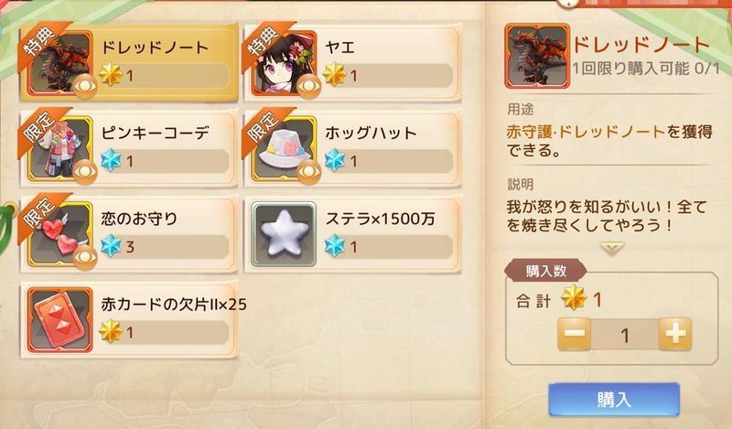Expand the description with the down chevron
732x429 pixels.
[611, 248]
